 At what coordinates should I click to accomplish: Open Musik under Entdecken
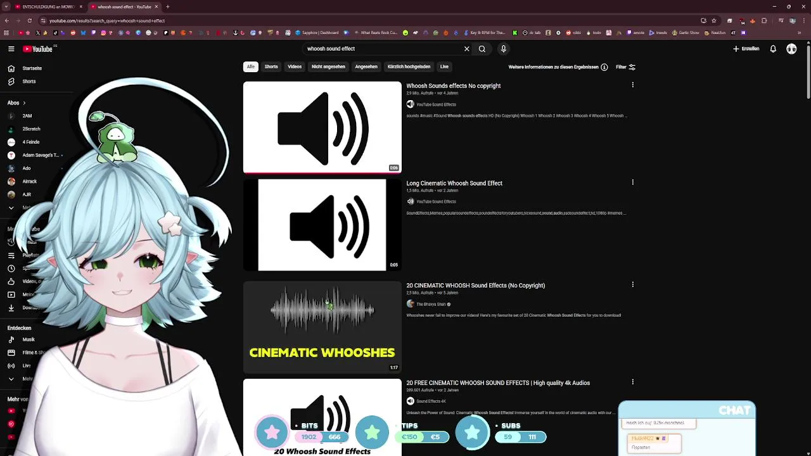click(22, 340)
